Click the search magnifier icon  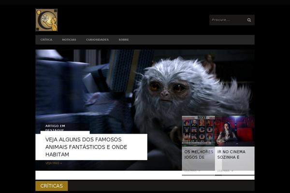point(249,20)
